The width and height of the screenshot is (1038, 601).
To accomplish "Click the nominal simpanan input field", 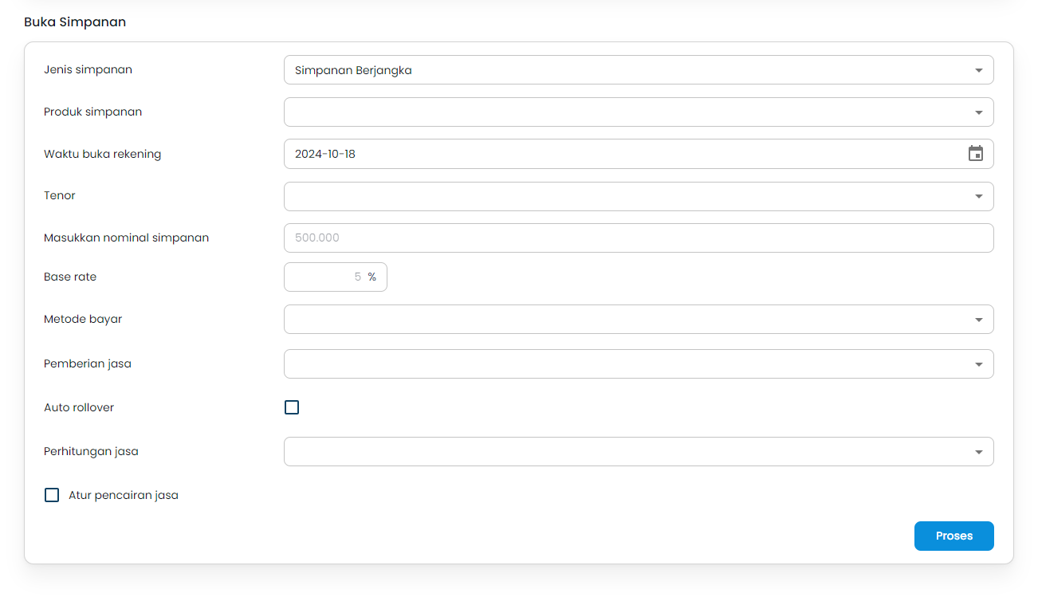I will point(638,238).
